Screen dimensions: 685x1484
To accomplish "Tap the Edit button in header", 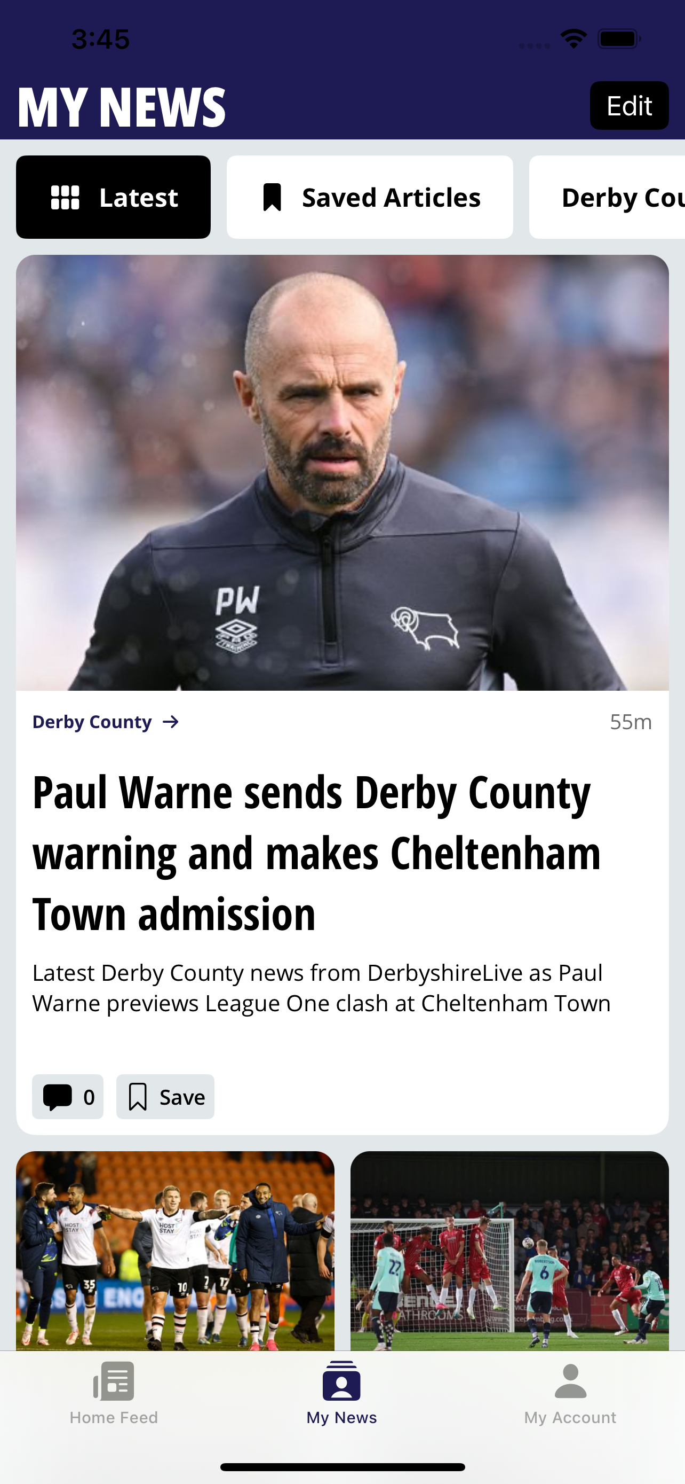I will 629,105.
